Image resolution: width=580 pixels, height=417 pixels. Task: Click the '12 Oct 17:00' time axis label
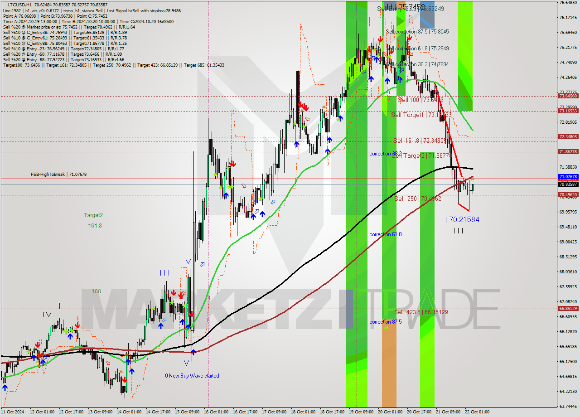[71, 412]
